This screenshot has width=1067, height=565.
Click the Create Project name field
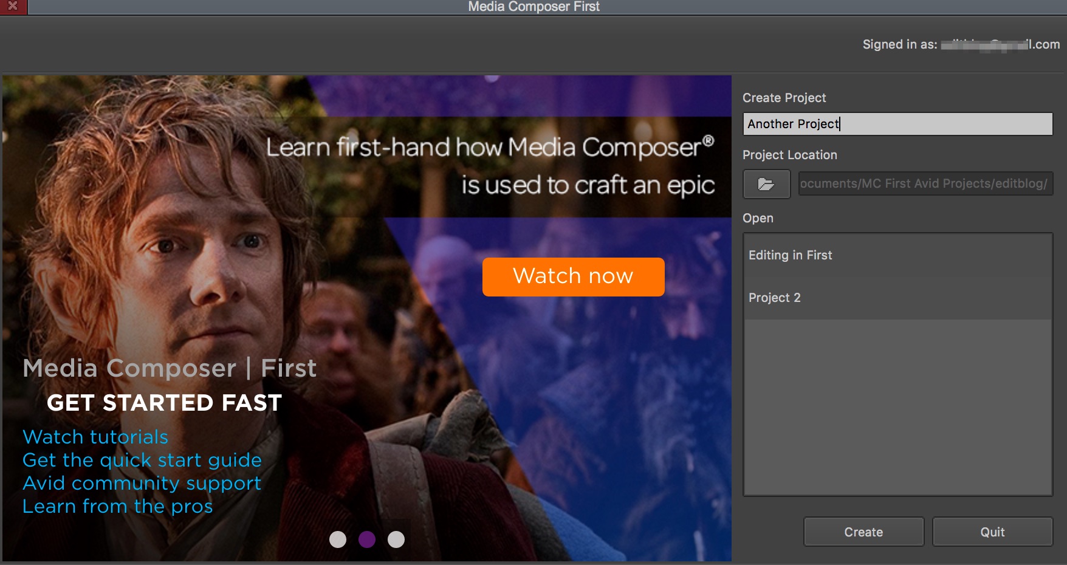[897, 124]
